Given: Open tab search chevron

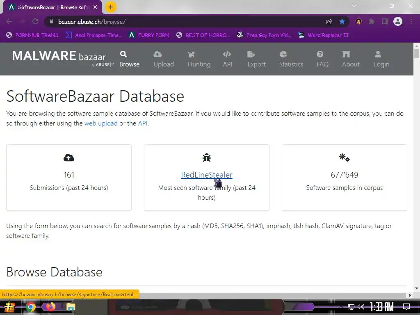Looking at the screenshot, I should point(354,6).
